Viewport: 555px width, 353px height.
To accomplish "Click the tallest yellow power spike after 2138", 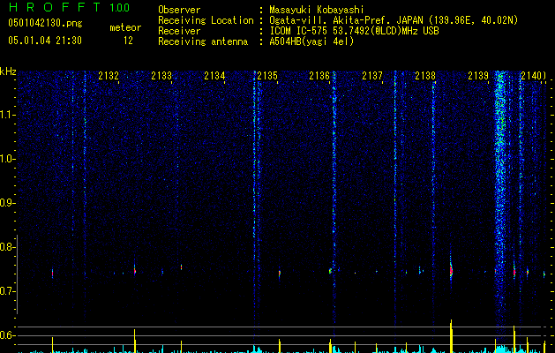I will click(451, 336).
